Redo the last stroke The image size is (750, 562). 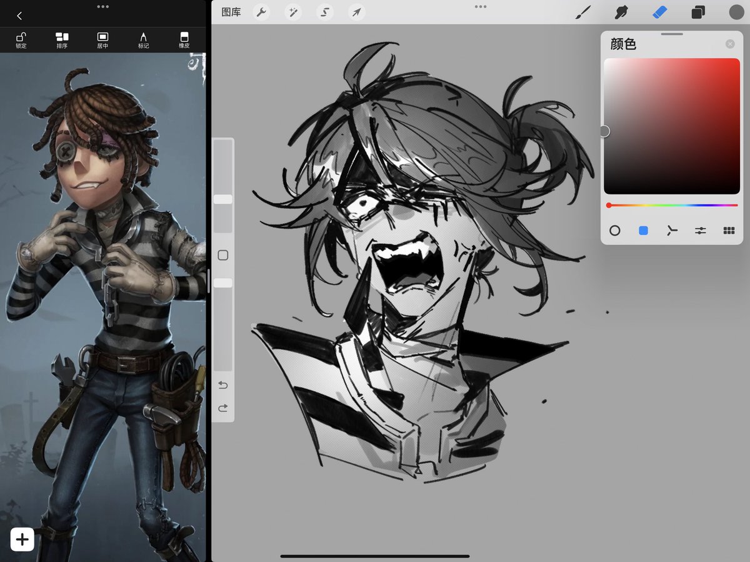pos(223,408)
